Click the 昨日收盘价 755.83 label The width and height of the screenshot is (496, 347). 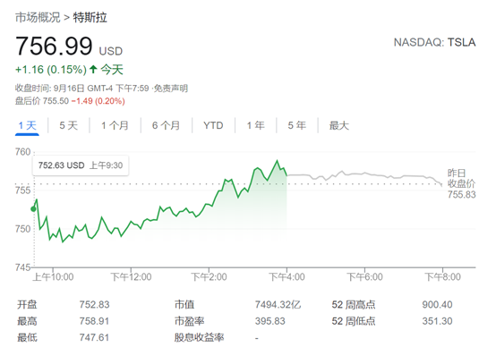tap(461, 183)
